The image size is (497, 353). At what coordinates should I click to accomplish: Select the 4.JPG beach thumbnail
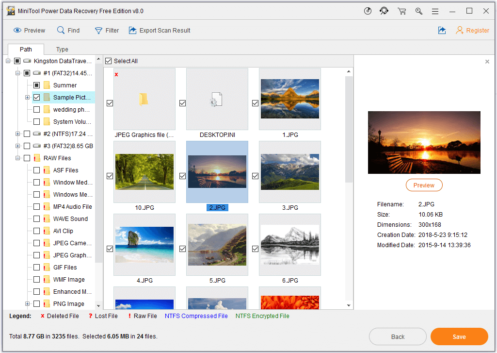pyautogui.click(x=144, y=245)
